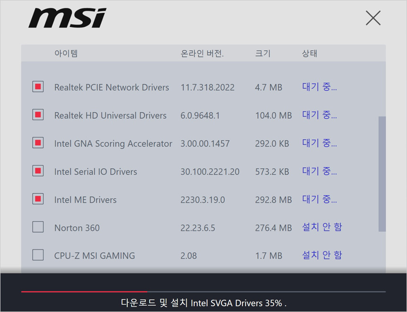Viewport: 407px width, 312px height.
Task: Click the 4.7 MB size value
Action: click(x=268, y=87)
